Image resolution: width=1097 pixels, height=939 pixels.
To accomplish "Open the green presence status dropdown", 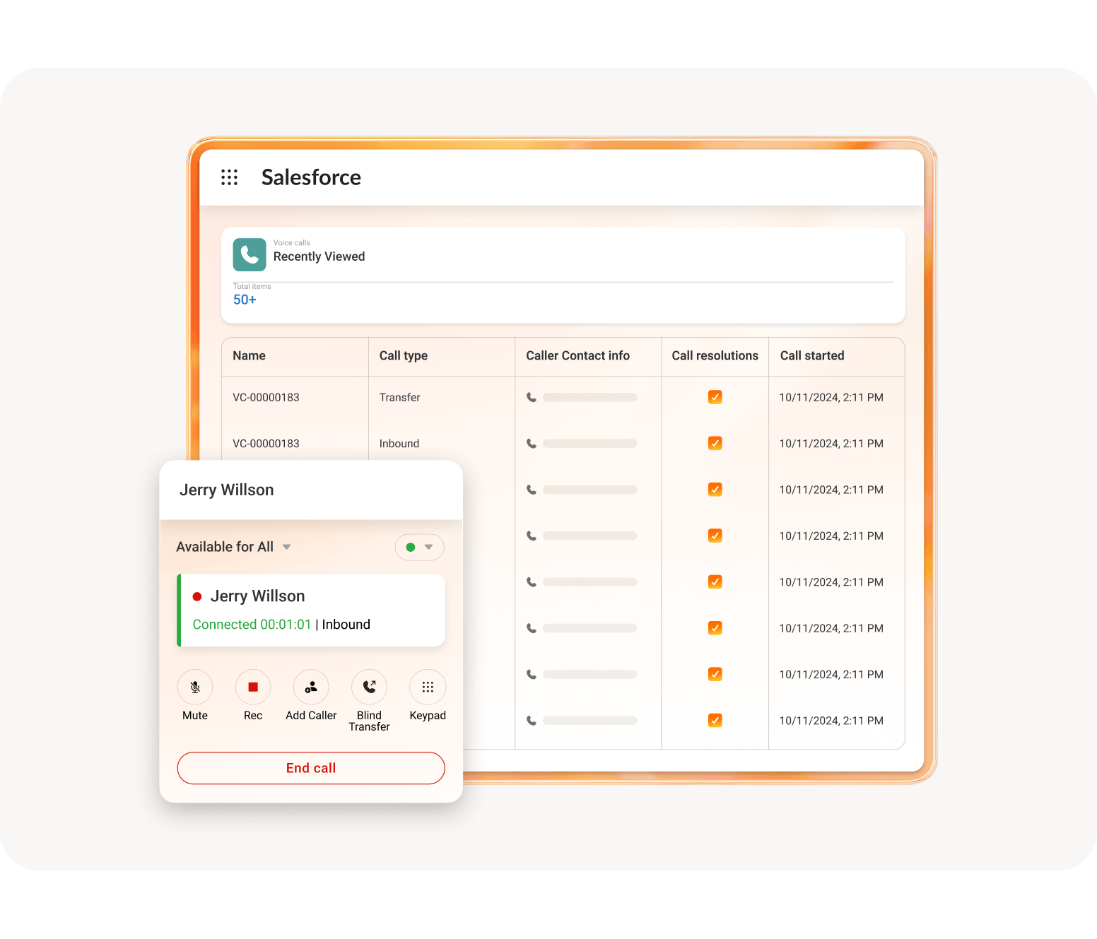I will 419,546.
